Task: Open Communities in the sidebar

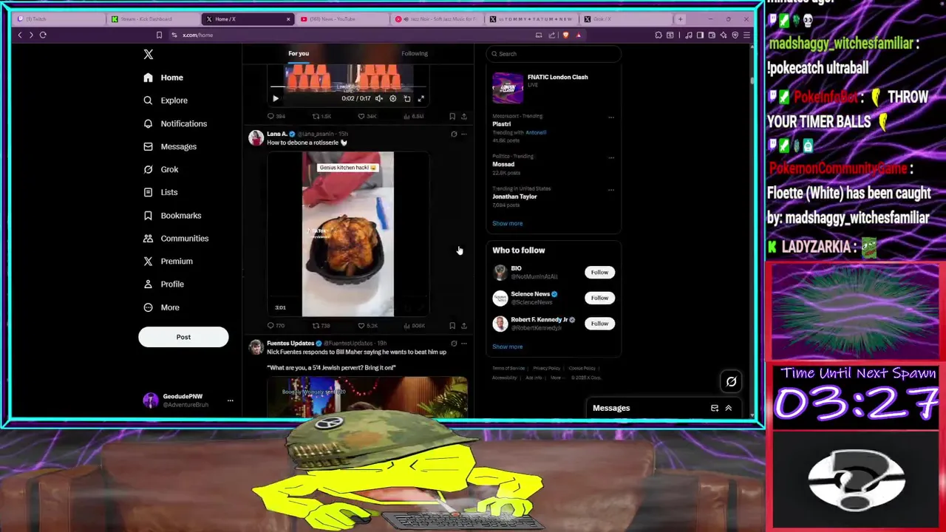Action: 176,238
